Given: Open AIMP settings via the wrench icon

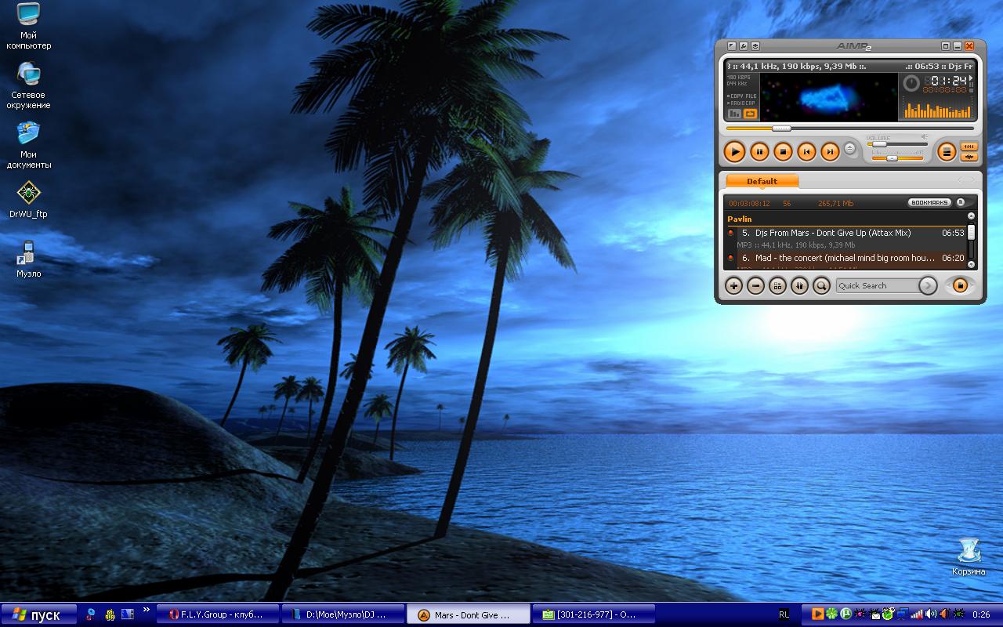Looking at the screenshot, I should pos(744,46).
